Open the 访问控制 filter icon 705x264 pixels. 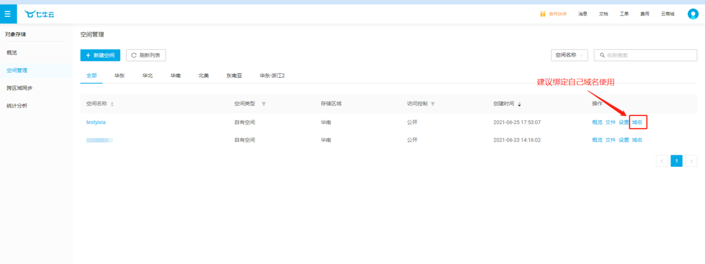[x=433, y=104]
